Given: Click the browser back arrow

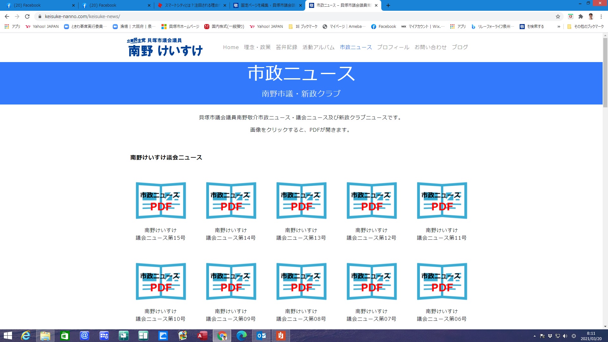Looking at the screenshot, I should click(7, 16).
